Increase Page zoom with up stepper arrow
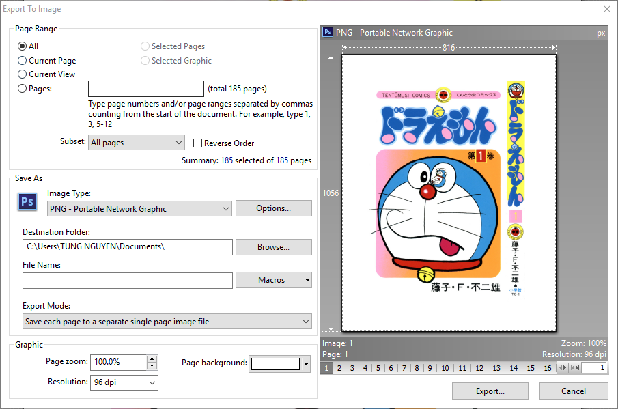This screenshot has width=618, height=409. [x=152, y=358]
